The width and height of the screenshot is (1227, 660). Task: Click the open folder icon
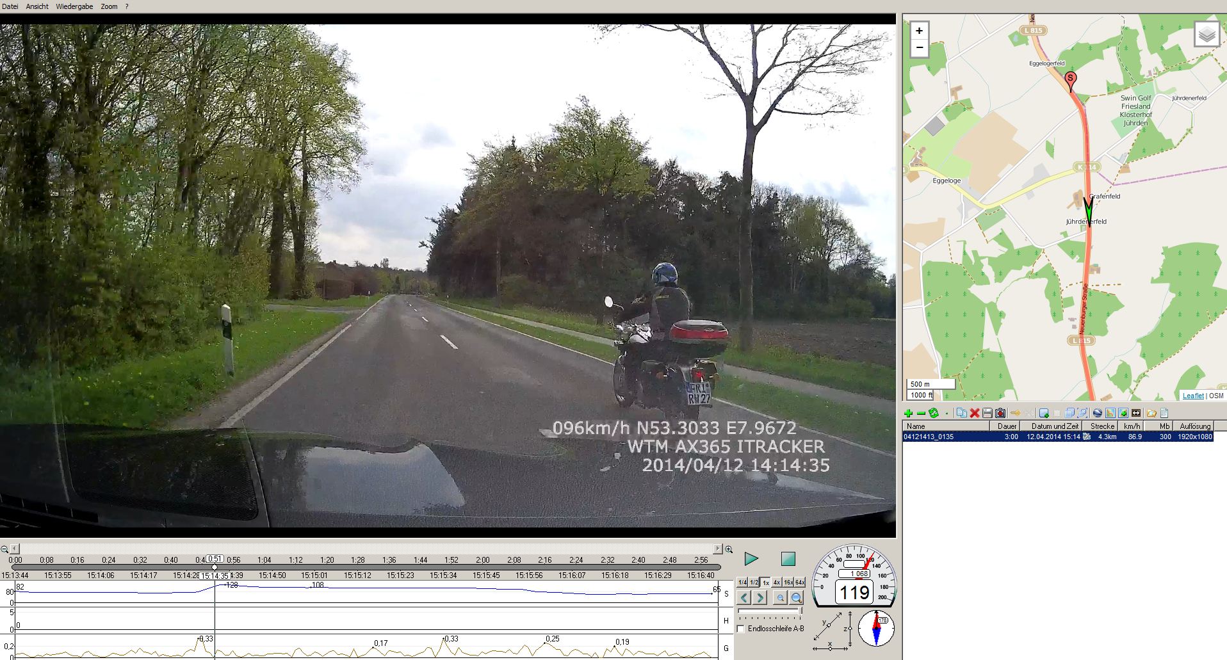click(x=1151, y=414)
